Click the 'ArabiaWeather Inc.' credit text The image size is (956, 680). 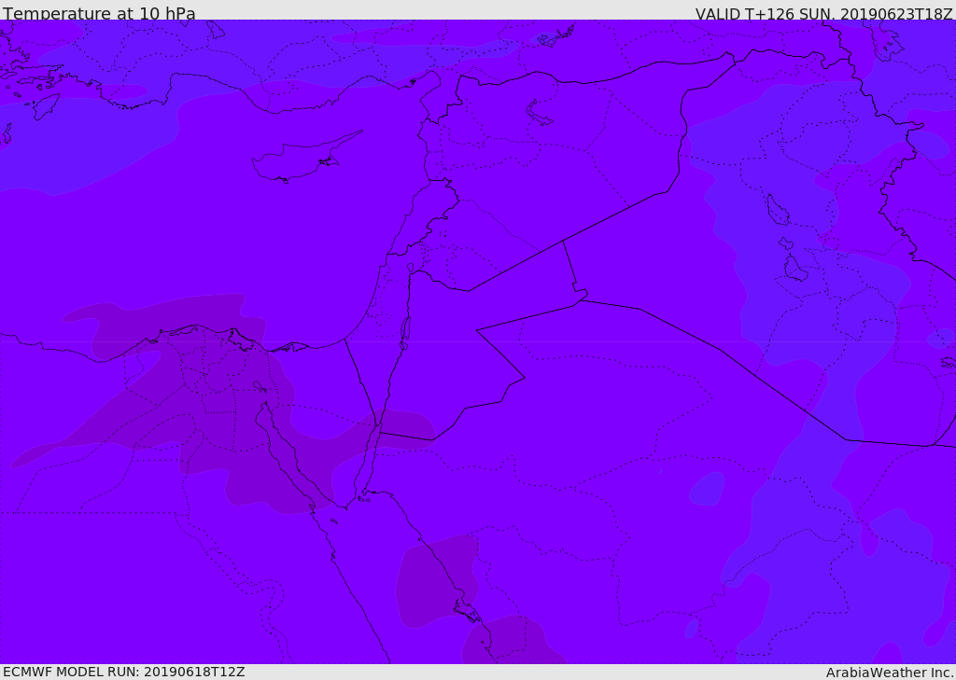pos(890,673)
